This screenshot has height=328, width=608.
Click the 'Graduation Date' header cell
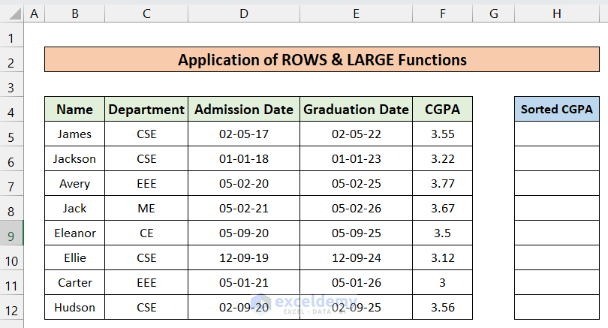click(356, 110)
